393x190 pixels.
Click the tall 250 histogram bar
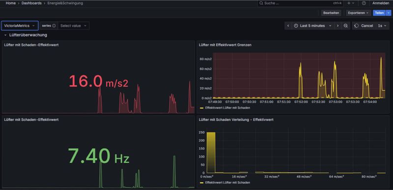click(211, 153)
